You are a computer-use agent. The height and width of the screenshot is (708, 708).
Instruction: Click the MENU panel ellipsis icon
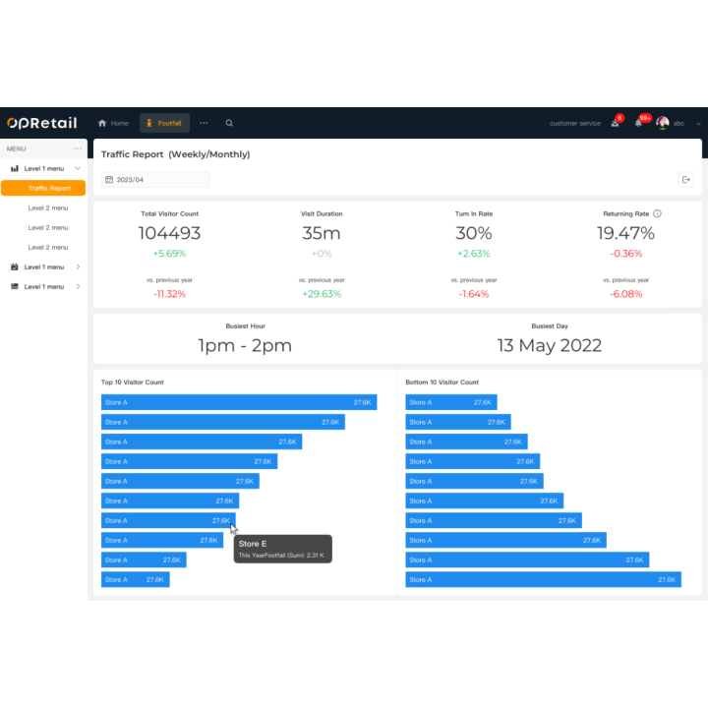(78, 148)
